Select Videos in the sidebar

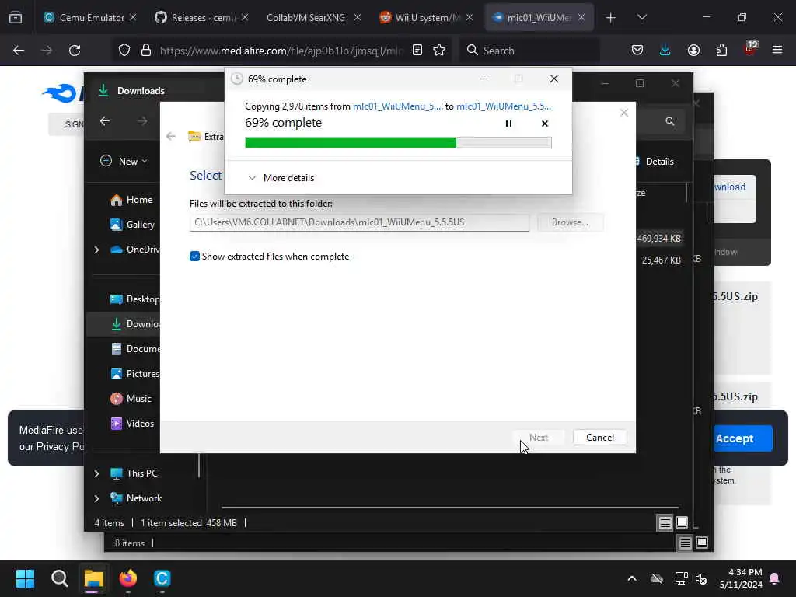point(131,424)
